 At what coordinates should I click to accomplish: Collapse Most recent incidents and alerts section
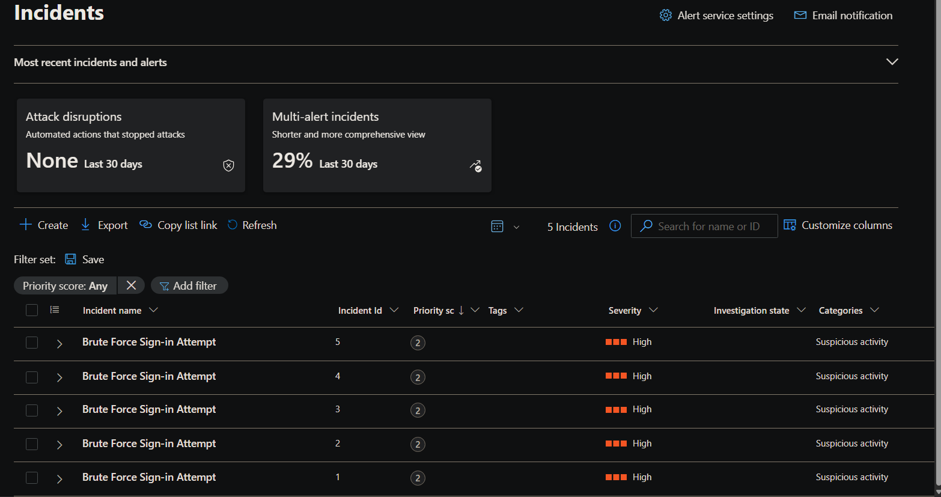pyautogui.click(x=892, y=62)
